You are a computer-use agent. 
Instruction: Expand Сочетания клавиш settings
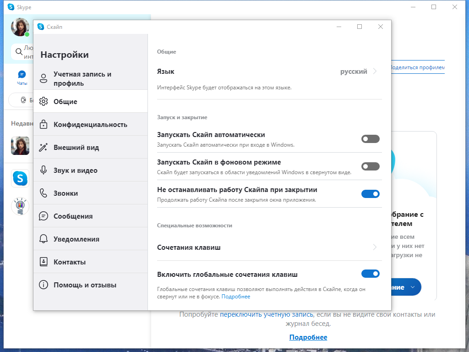click(x=375, y=247)
